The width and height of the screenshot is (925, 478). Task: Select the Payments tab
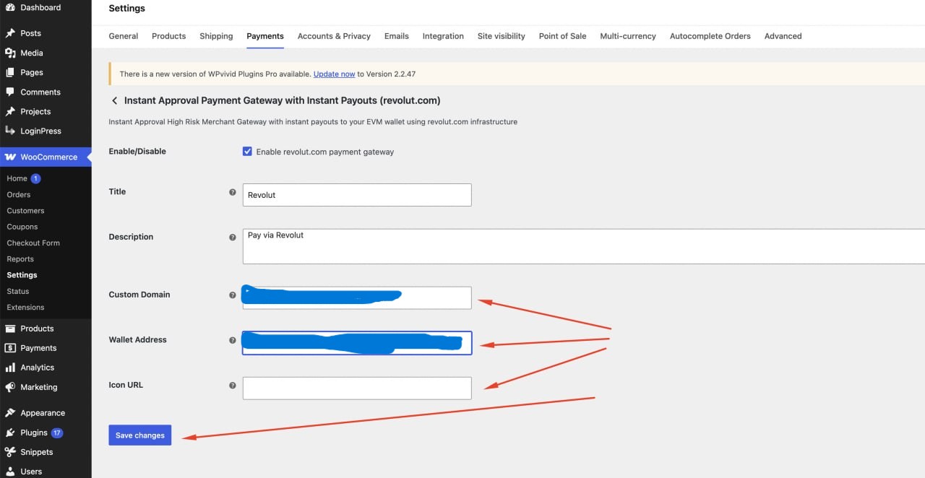click(x=265, y=36)
